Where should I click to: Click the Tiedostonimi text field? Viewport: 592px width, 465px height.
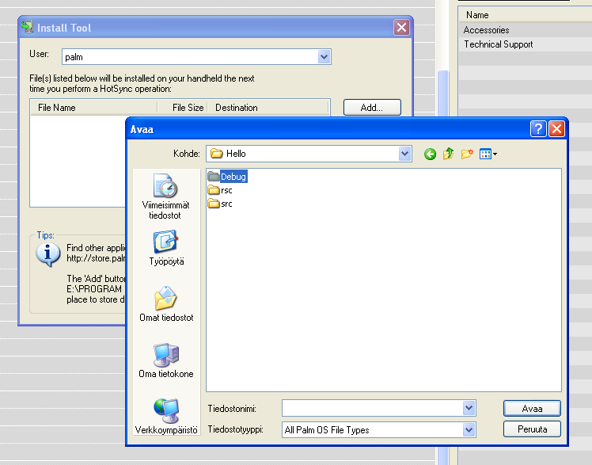click(372, 408)
